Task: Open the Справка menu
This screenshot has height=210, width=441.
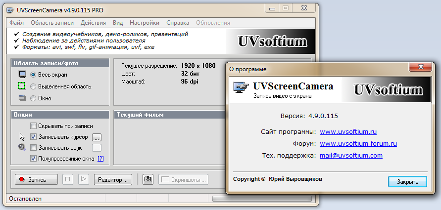Action: click(x=178, y=23)
